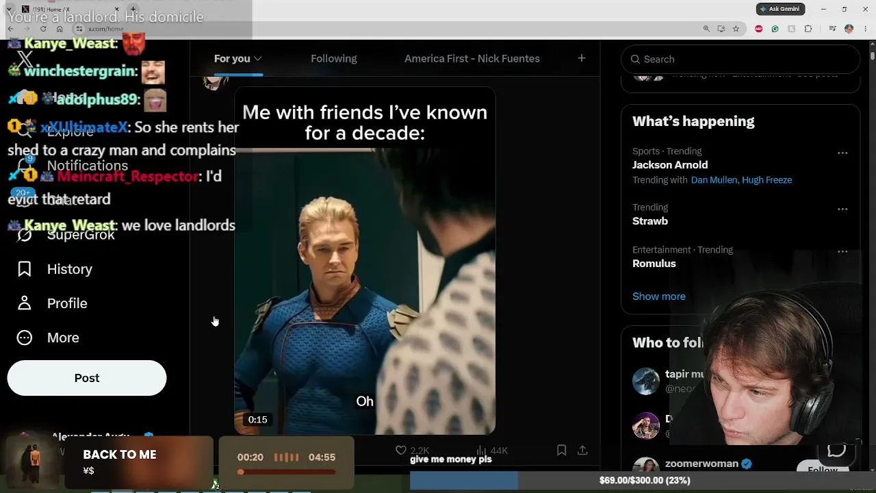Bookmark the video post

[x=561, y=450]
